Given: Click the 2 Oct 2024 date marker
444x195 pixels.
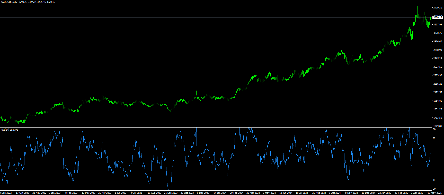Looking at the screenshot, I should [x=335, y=193].
